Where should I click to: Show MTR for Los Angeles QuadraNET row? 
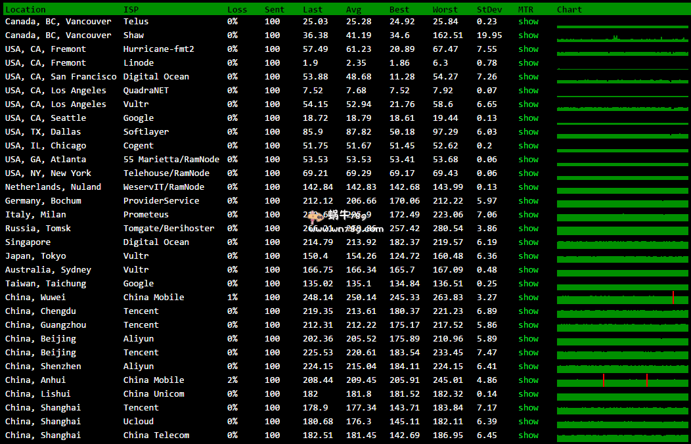click(528, 91)
